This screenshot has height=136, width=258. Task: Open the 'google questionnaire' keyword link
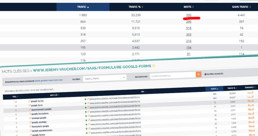click(42, 130)
